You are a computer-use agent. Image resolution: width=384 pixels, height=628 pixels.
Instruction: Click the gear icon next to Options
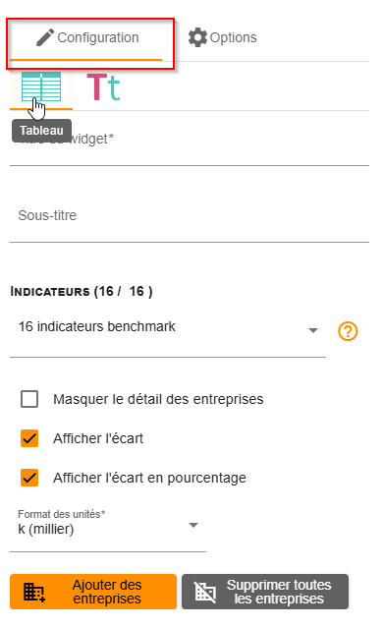[x=197, y=37]
